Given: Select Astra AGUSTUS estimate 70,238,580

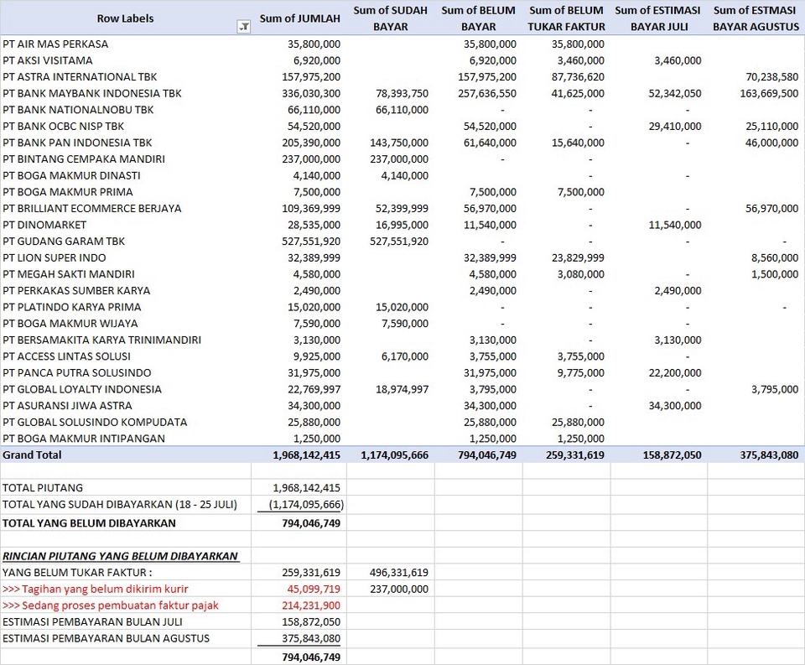Looking at the screenshot, I should (772, 77).
